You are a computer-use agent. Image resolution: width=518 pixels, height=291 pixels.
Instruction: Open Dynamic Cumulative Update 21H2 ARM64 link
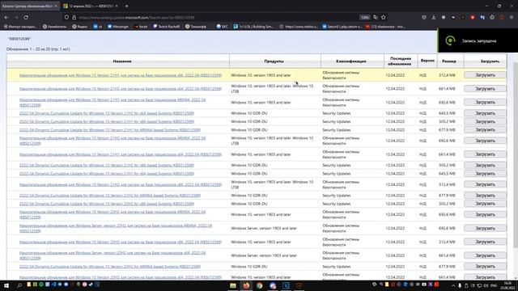coord(110,196)
